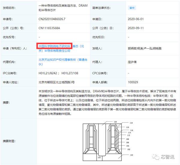Viewport: 180px width, 165px height.
Task: Click the CPC分类号 field label
Action: pyautogui.click(x=100, y=73)
